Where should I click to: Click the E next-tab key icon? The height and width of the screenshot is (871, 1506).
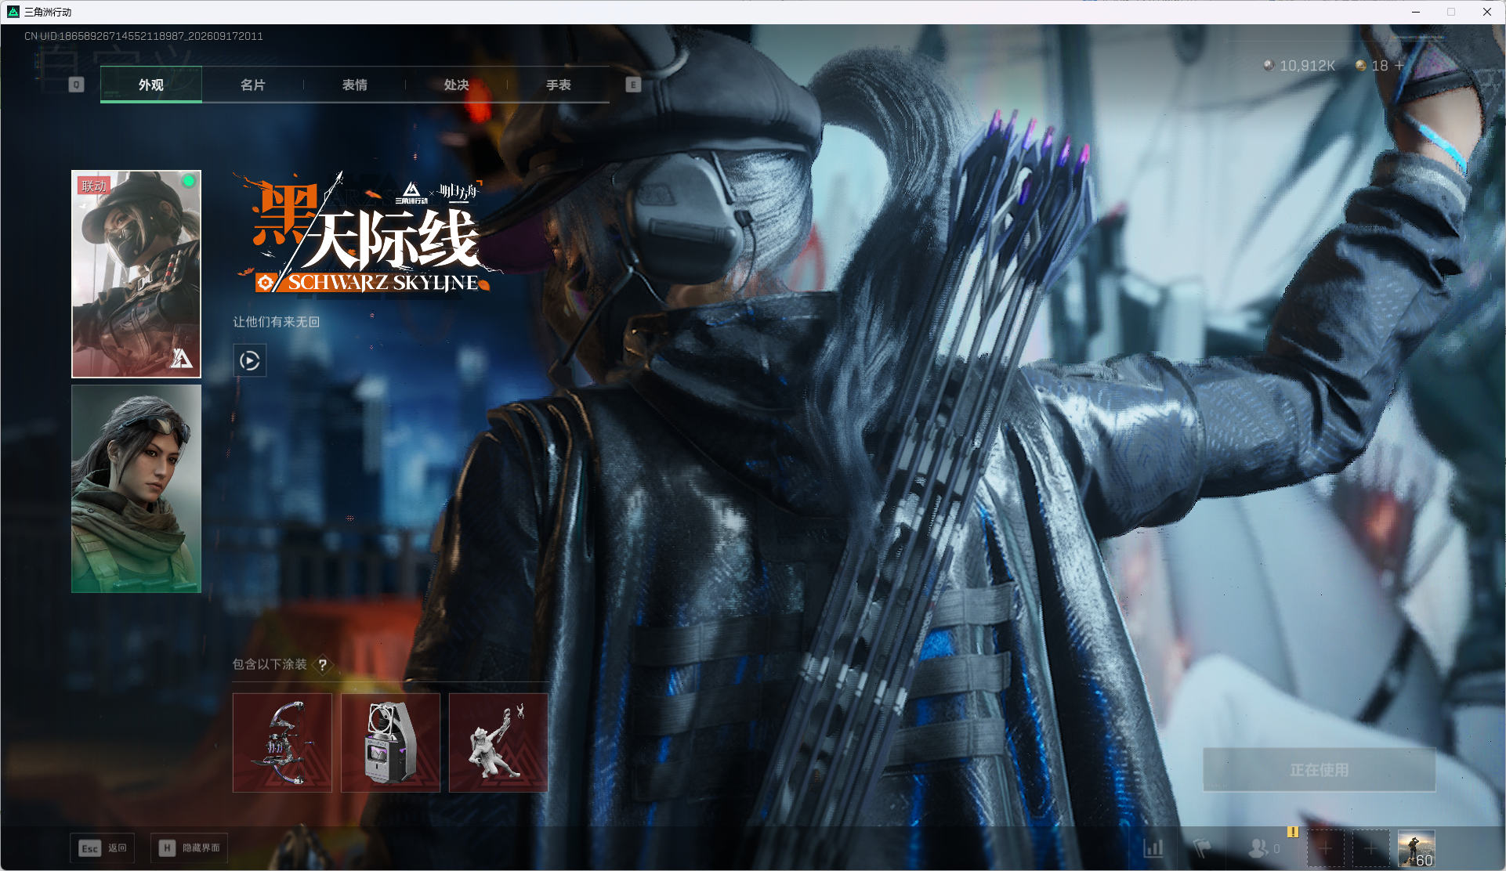(x=633, y=85)
